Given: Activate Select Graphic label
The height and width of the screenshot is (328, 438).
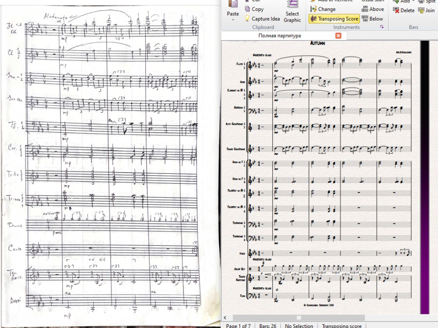Looking at the screenshot, I should pos(292,17).
